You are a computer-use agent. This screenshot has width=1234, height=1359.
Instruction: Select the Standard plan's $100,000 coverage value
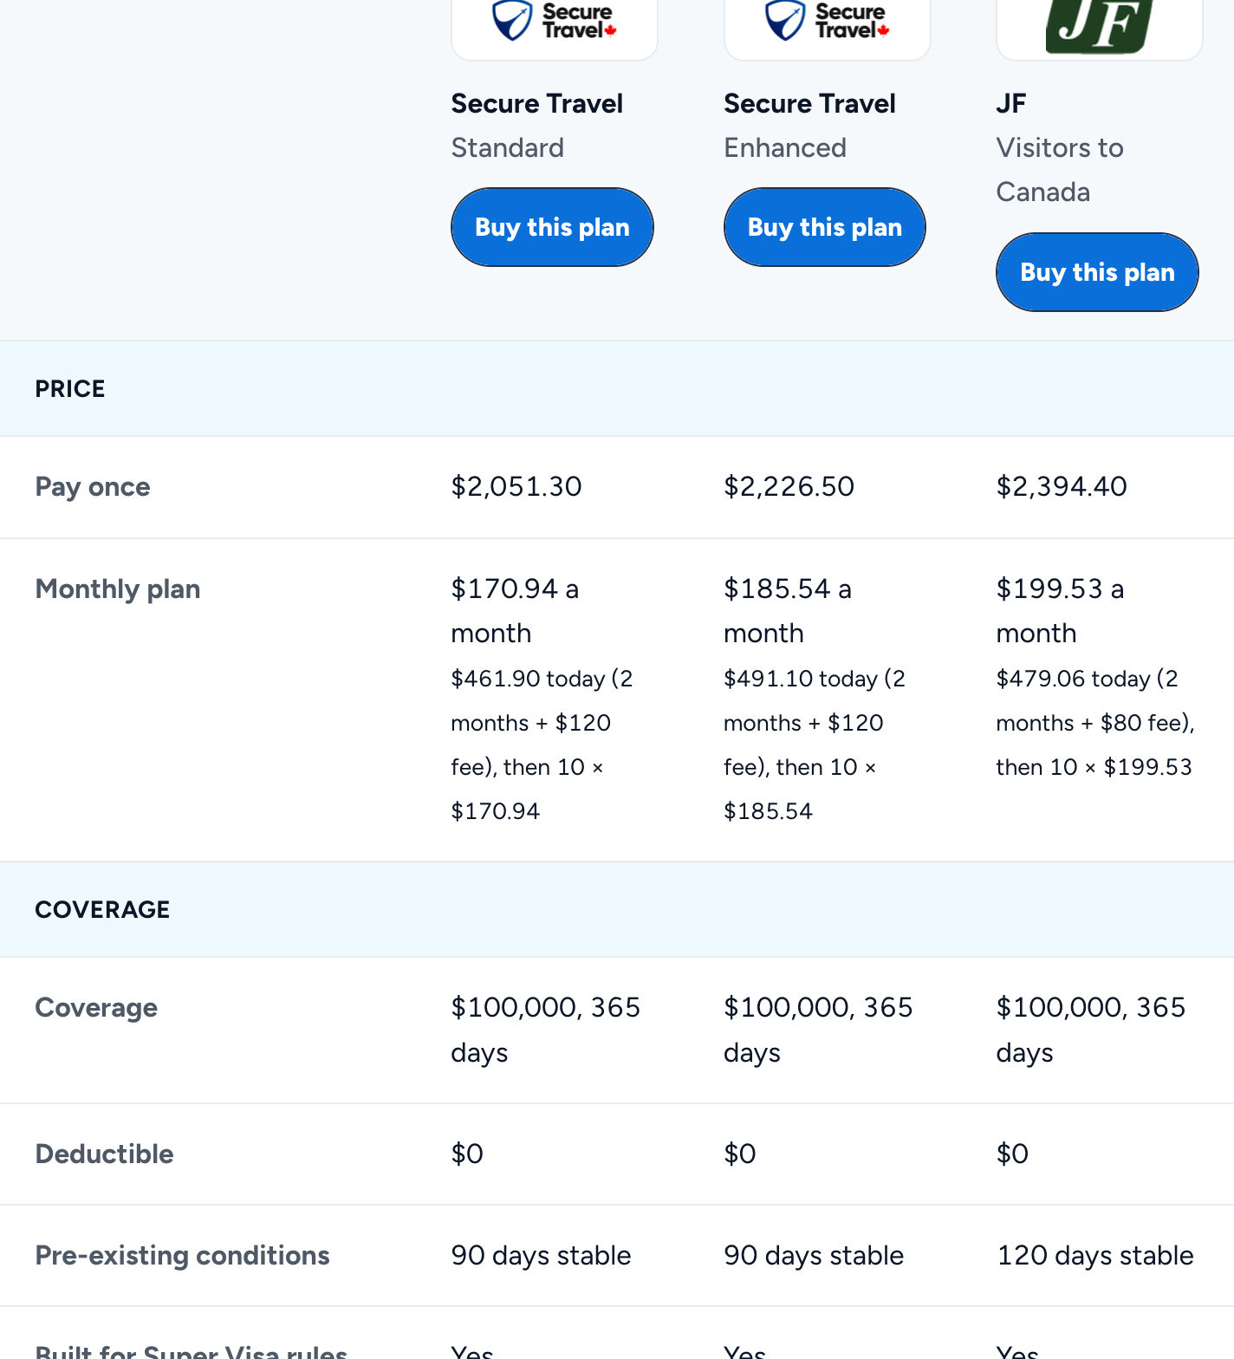pos(546,1030)
